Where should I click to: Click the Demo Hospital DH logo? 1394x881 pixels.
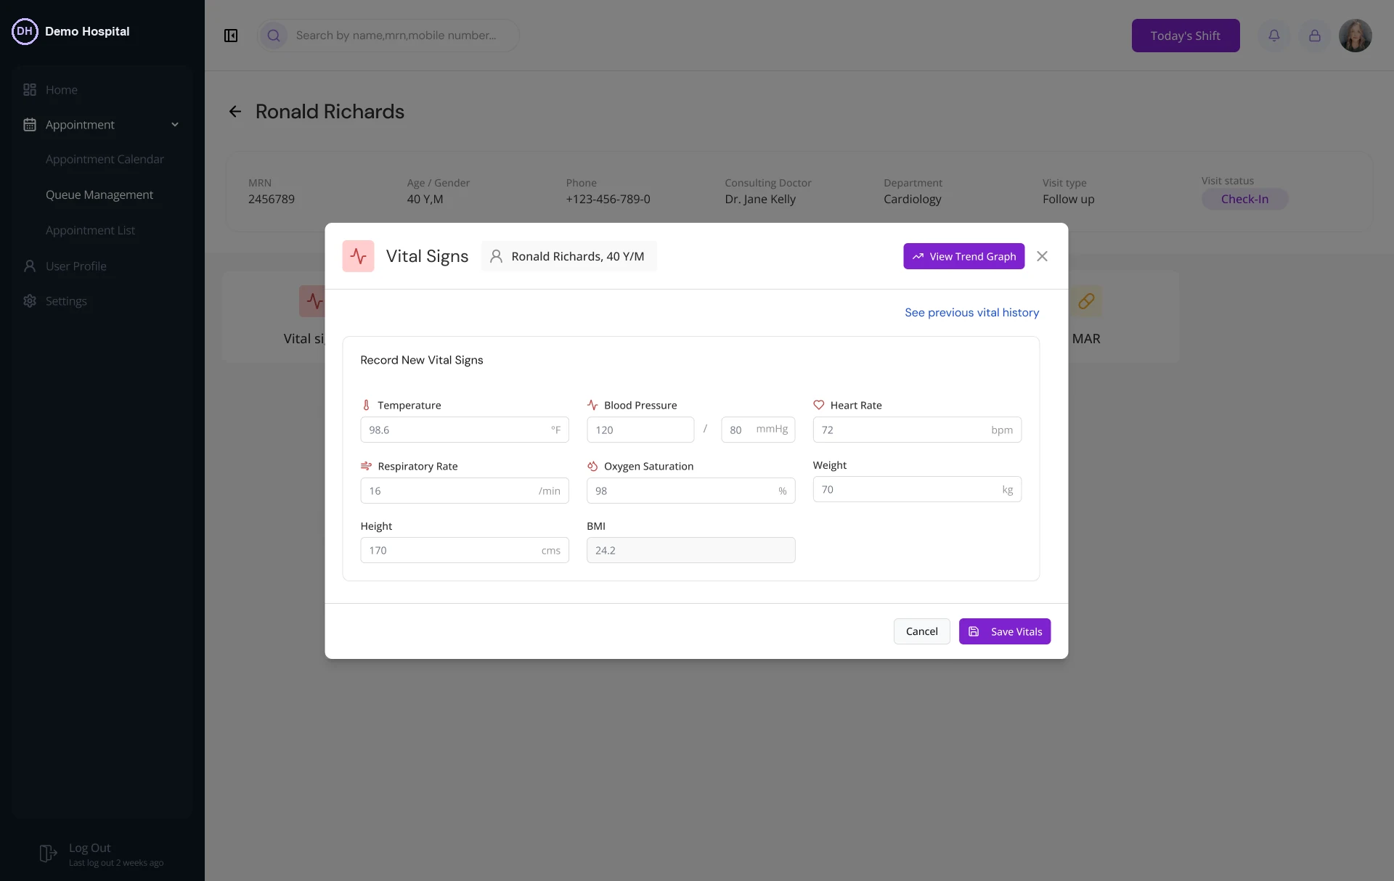[25, 31]
